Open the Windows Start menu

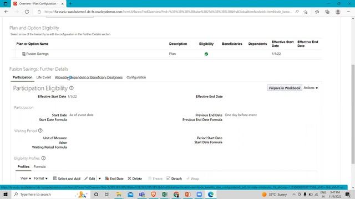6,194
